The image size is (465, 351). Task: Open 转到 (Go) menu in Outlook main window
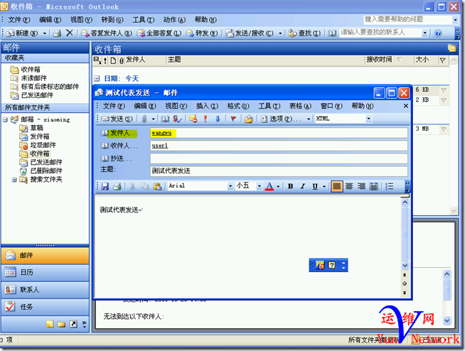pyautogui.click(x=112, y=20)
